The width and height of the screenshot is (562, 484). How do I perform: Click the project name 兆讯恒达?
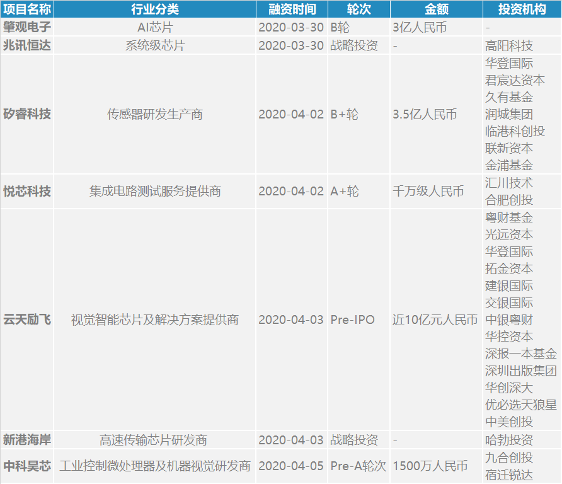coord(27,45)
